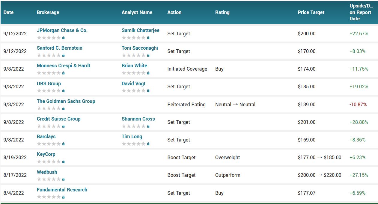The width and height of the screenshot is (378, 204).
Task: View analyst David Vogt's profile
Action: [133, 83]
